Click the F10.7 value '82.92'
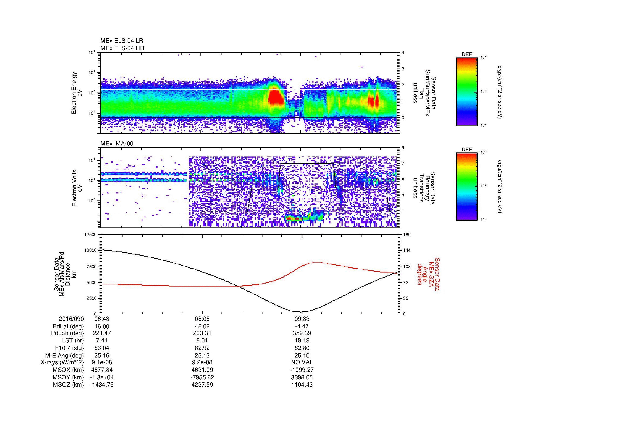 point(202,348)
